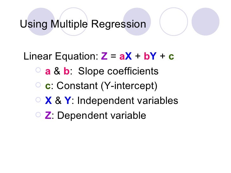Click the middle filled lavender circle

tap(136, 20)
